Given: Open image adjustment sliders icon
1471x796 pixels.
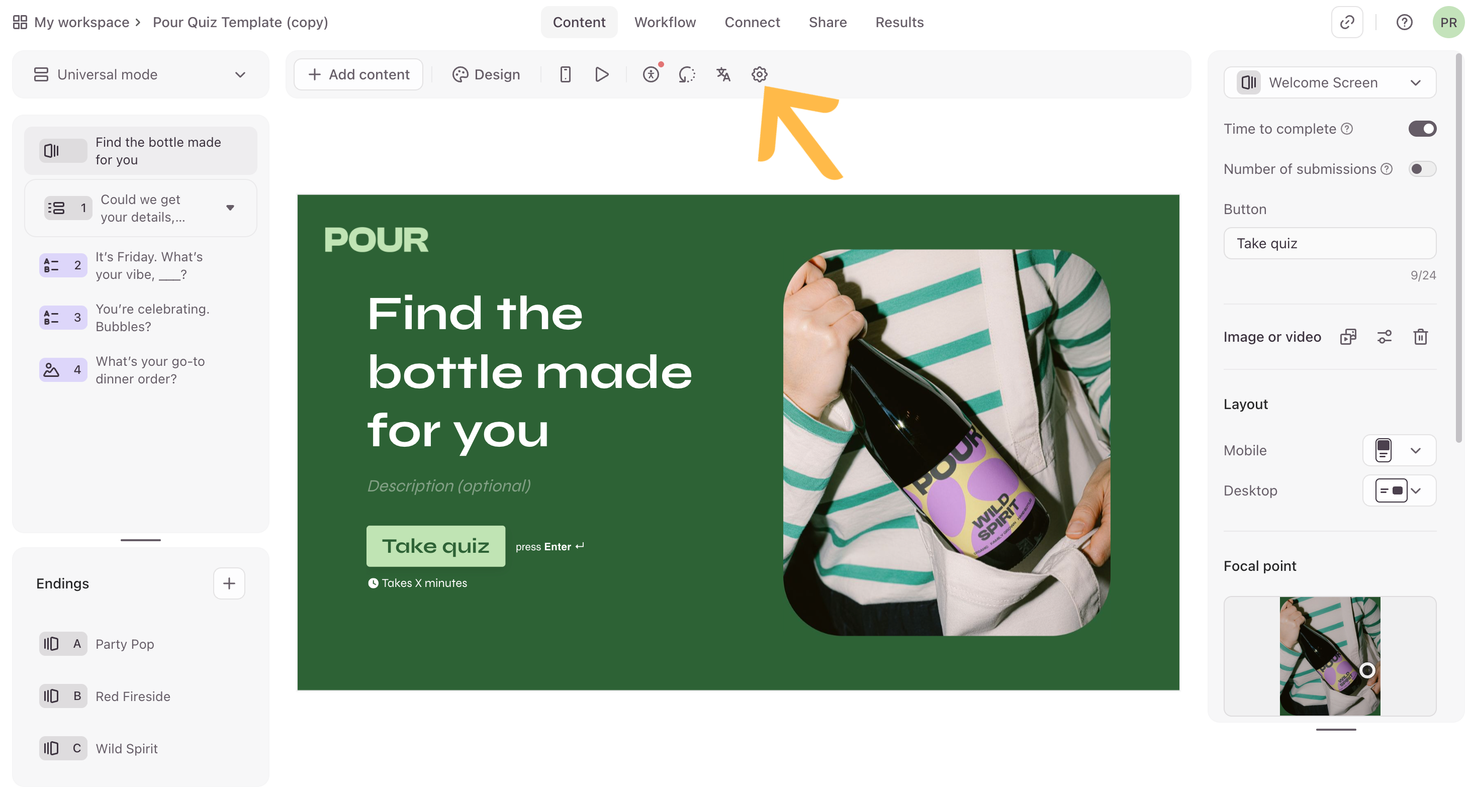Looking at the screenshot, I should [1384, 337].
